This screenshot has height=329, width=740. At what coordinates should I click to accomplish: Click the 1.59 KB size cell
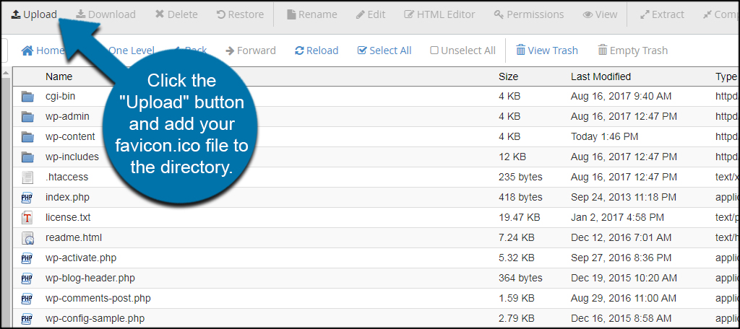(516, 299)
